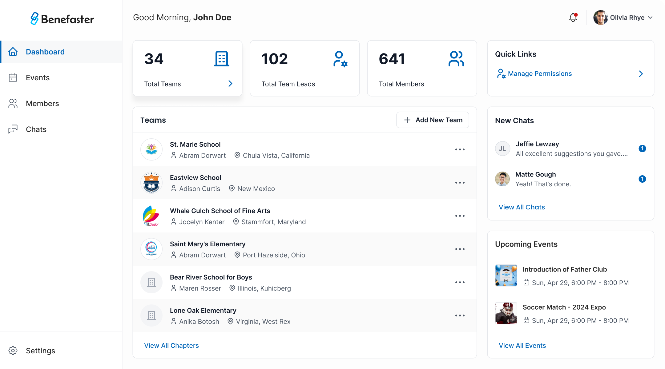The height and width of the screenshot is (369, 665).
Task: Click the building icon on Total Teams card
Action: [x=221, y=59]
